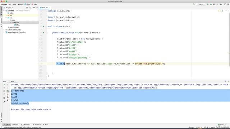
Task: Click the 'src' breadcrumb in navigation bar
Action: (x=10, y=4)
